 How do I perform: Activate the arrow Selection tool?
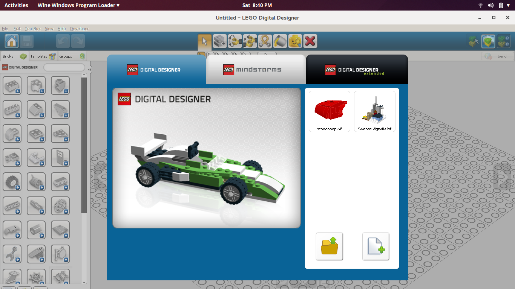(205, 41)
